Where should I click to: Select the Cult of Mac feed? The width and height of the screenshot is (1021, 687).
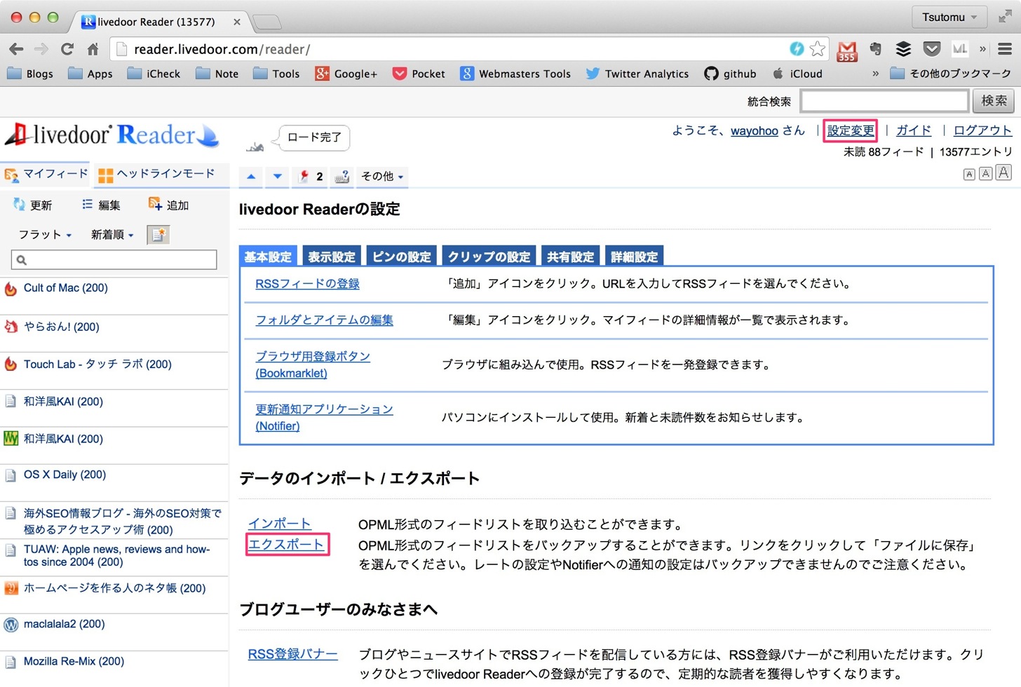[x=65, y=288]
